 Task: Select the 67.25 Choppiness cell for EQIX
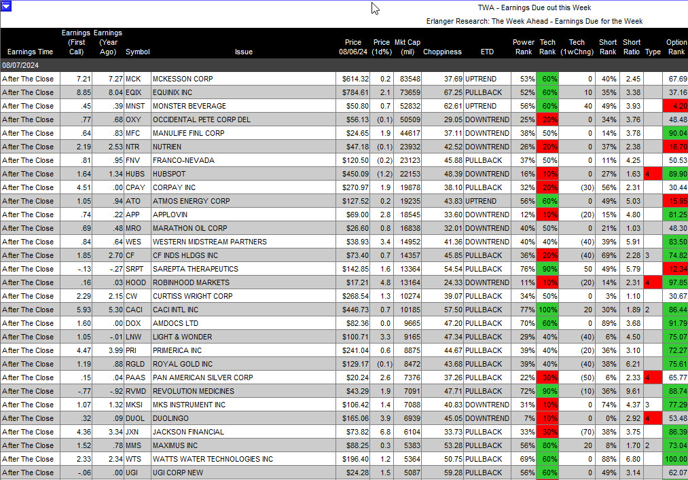point(442,92)
